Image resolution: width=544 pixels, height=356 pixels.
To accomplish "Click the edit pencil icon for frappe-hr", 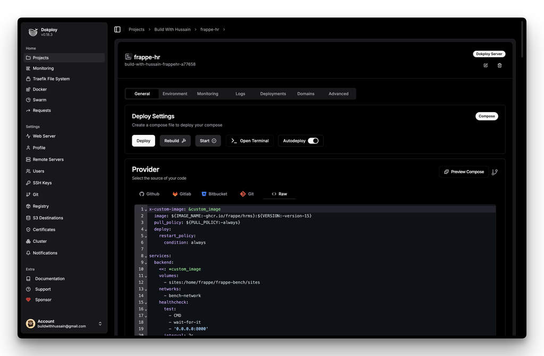I will 486,65.
